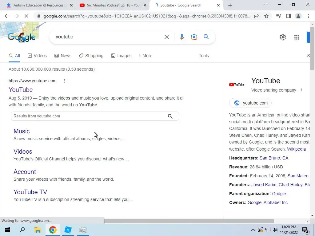This screenshot has height=236, width=315.
Task: Start voice search with microphone
Action: tap(181, 37)
